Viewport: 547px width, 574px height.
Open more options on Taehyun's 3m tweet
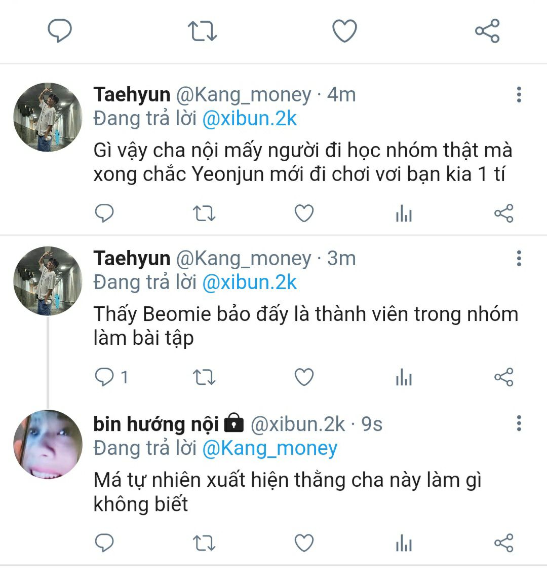pos(519,259)
